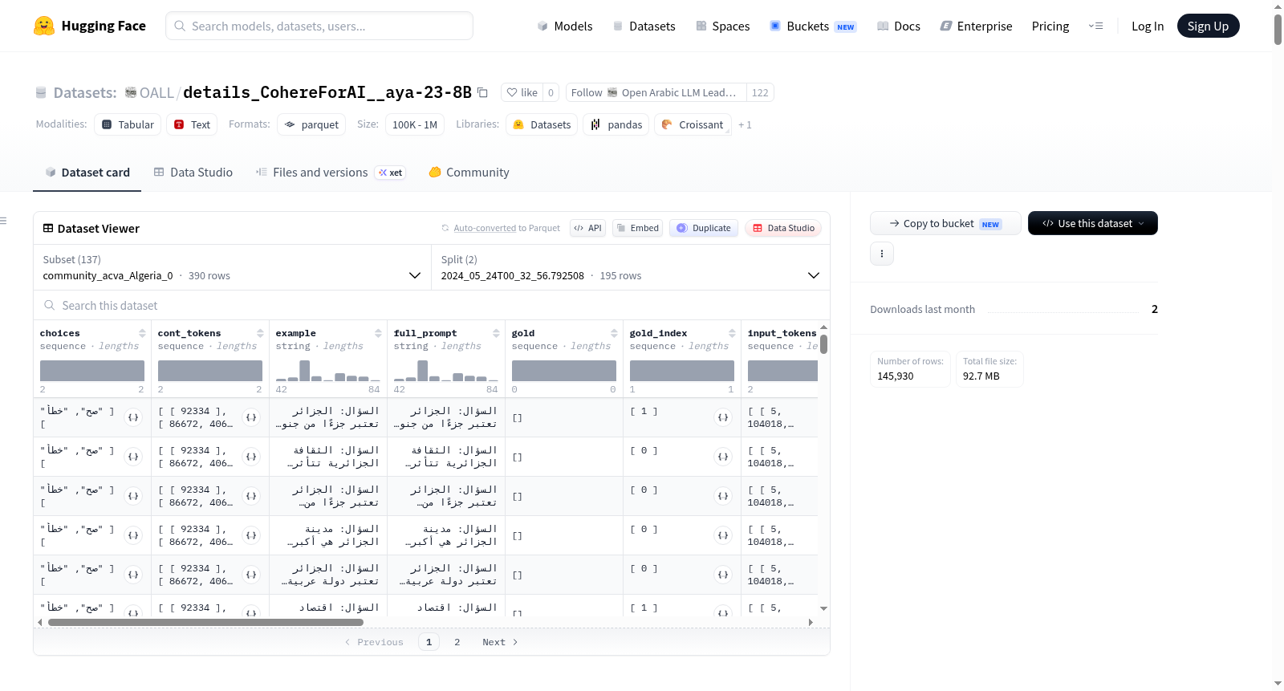Sort by the gold_index column
1284x691 pixels.
732,333
